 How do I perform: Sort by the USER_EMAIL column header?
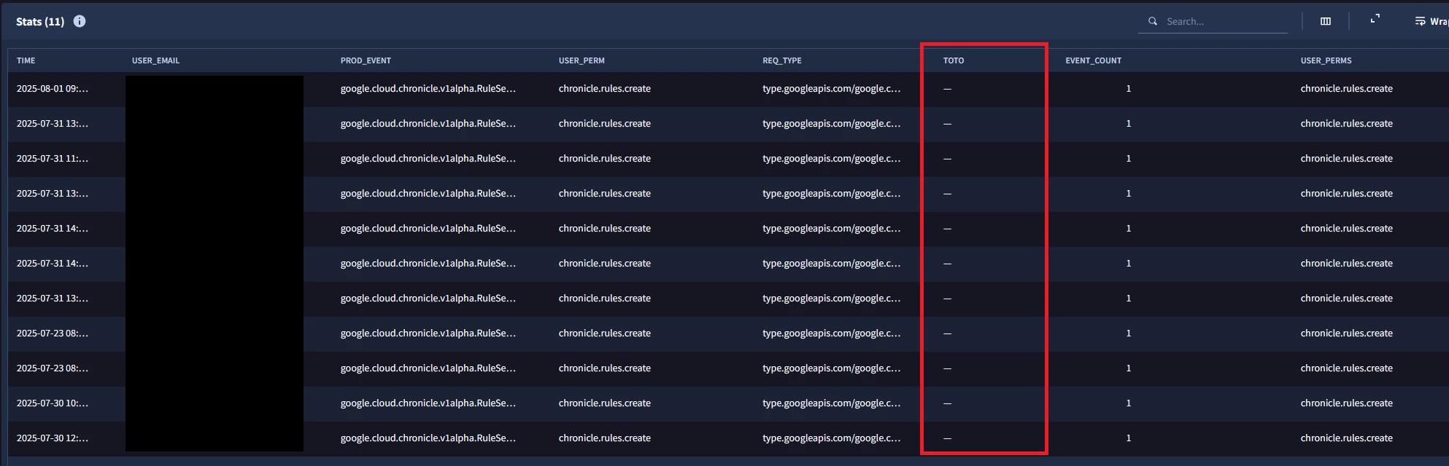click(x=155, y=60)
